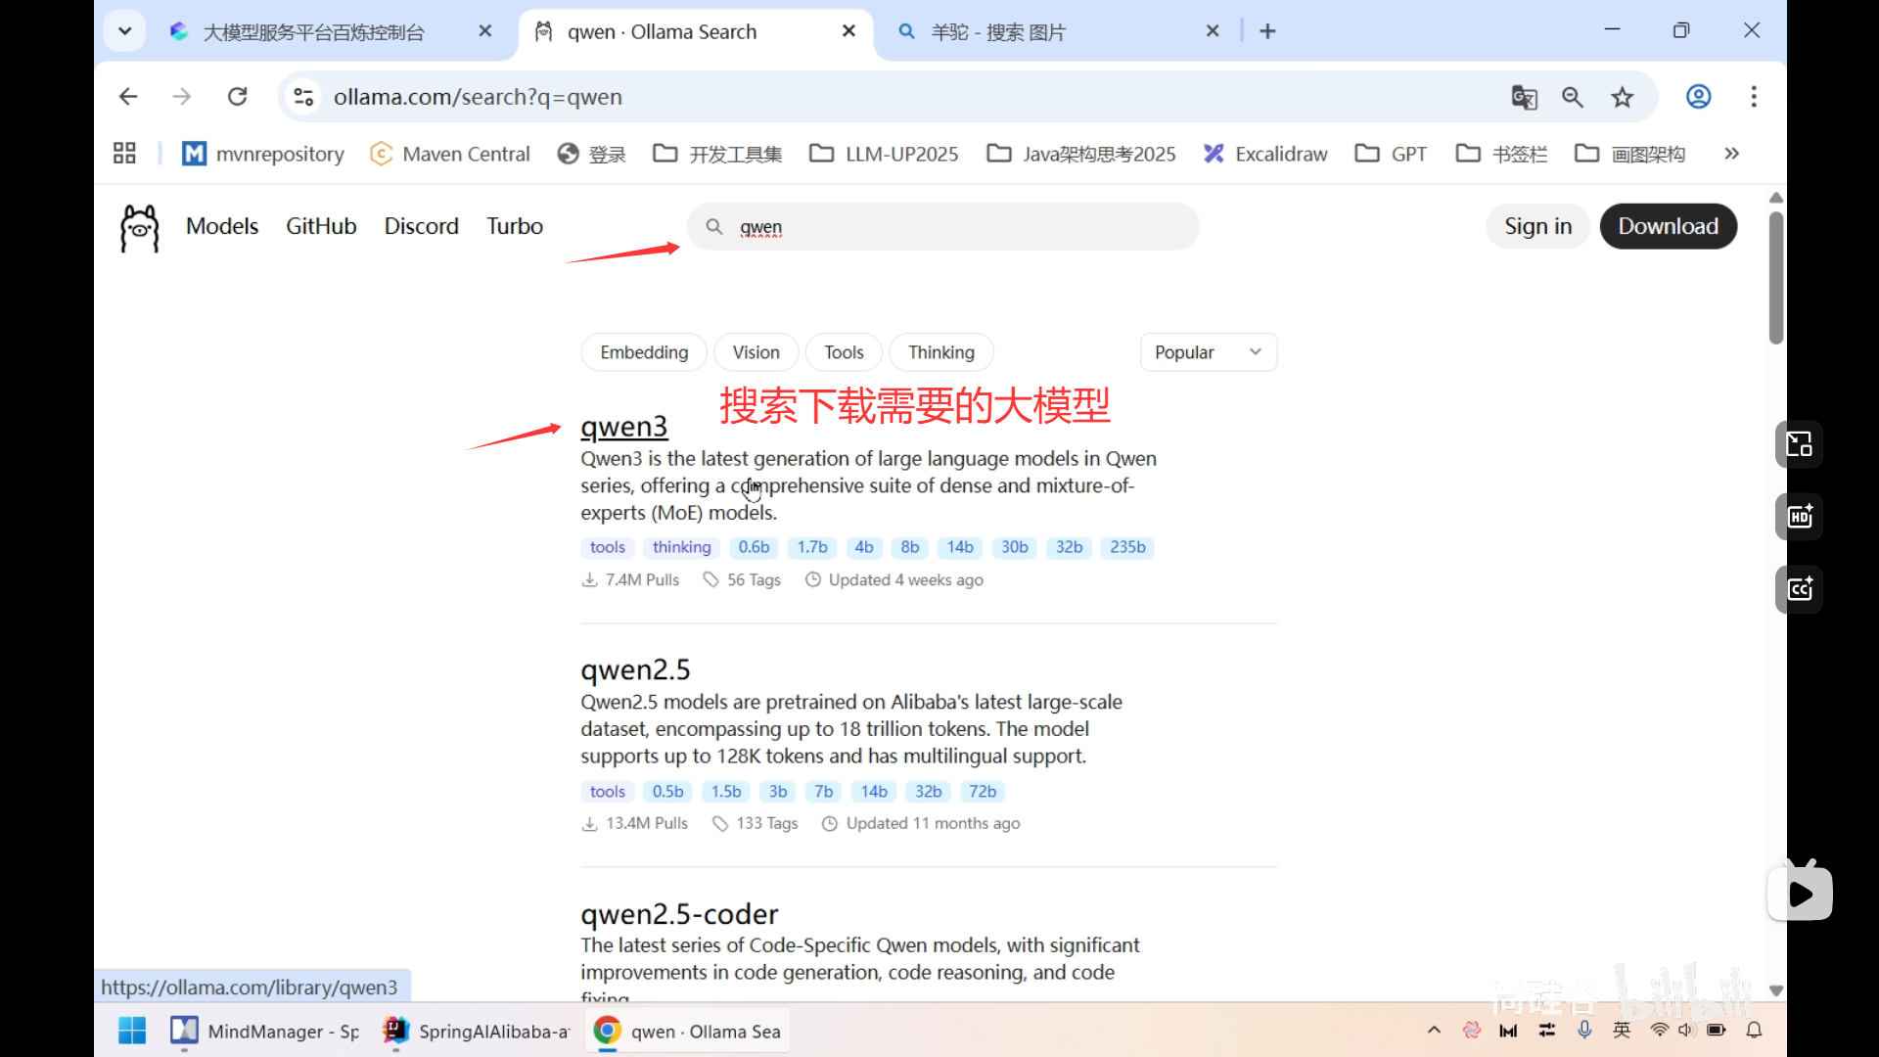The image size is (1879, 1057).
Task: Open Chrome's three-dot menu
Action: [x=1754, y=96]
